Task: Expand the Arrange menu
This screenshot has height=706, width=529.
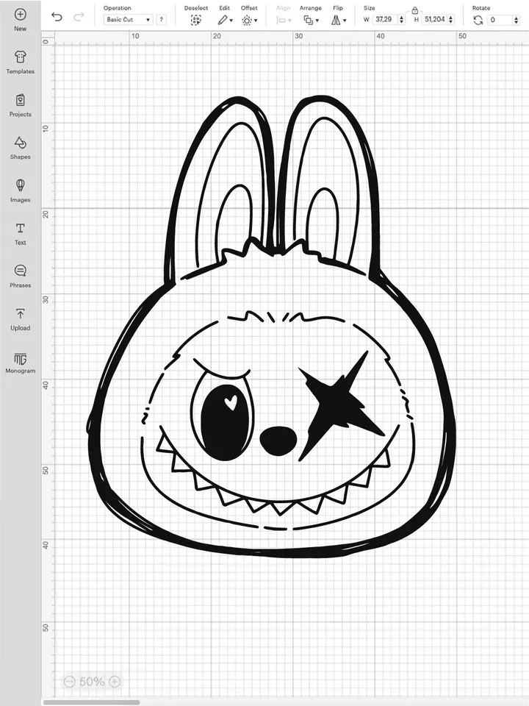Action: pyautogui.click(x=310, y=21)
